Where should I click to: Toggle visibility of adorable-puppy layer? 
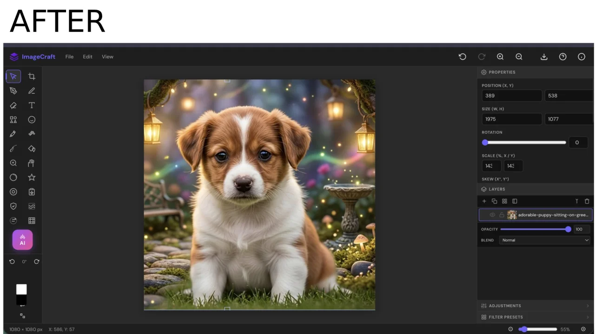pos(492,215)
